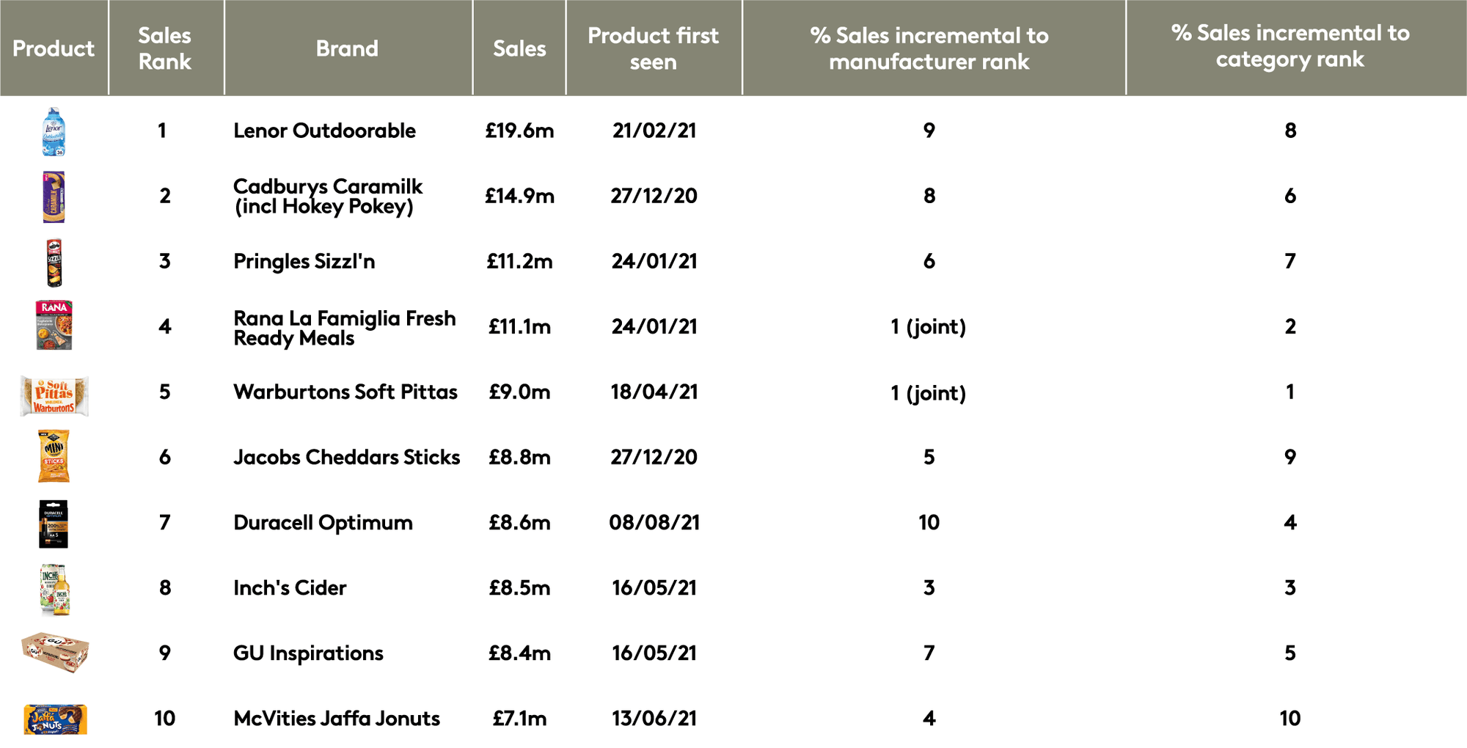Select the Sales column header
The height and width of the screenshot is (748, 1467).
519,48
